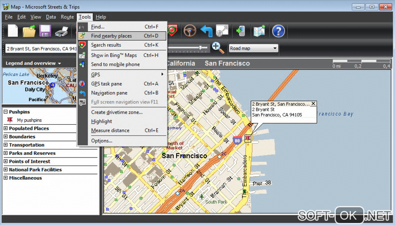Click the Streets & Trips title bar icon

(x=6, y=7)
